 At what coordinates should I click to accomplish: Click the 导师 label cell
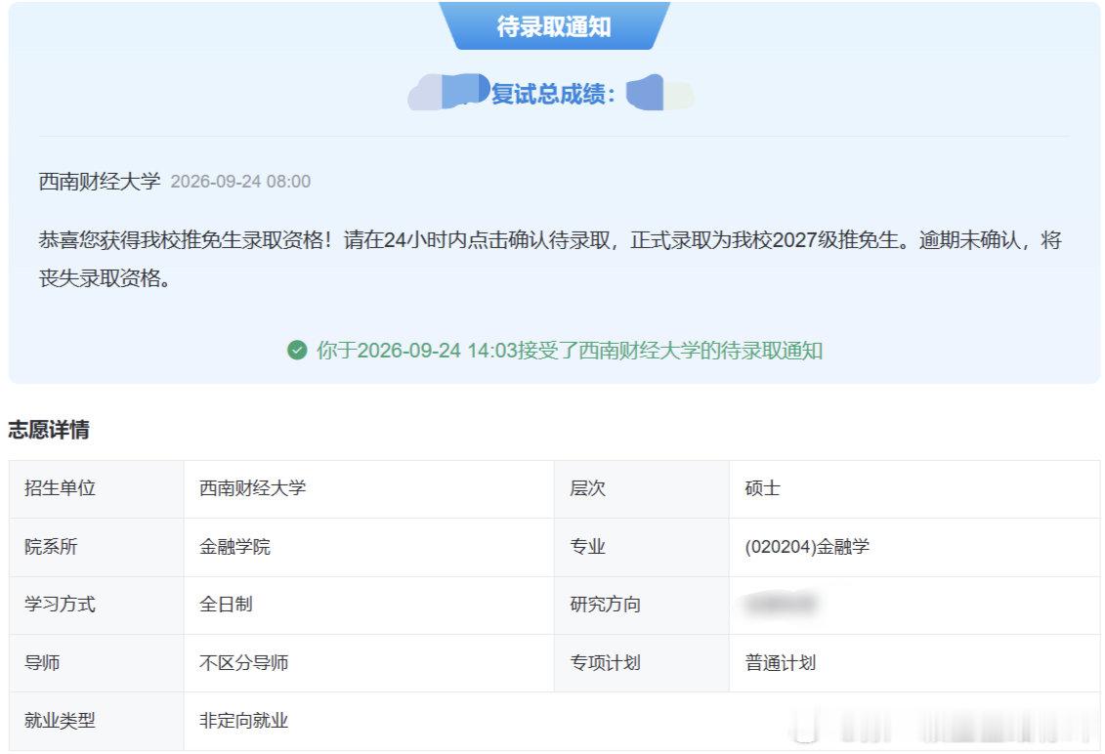pos(97,663)
